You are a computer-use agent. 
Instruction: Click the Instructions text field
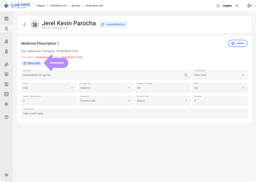[x=134, y=113]
